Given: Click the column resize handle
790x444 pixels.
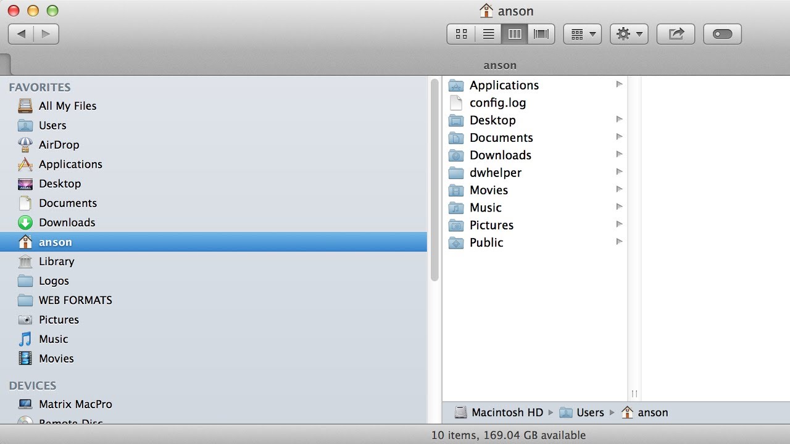Looking at the screenshot, I should click(x=634, y=393).
